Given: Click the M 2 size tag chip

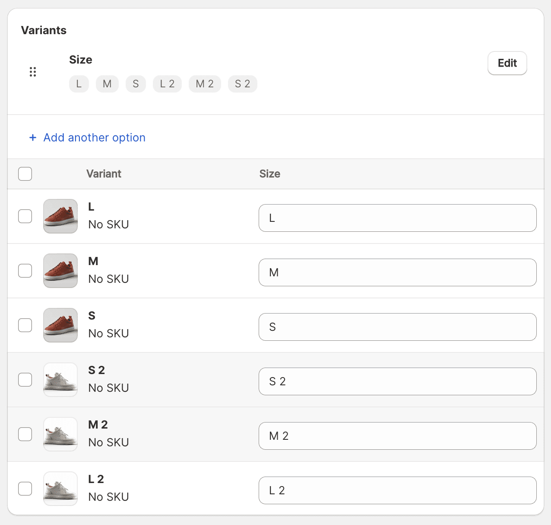Looking at the screenshot, I should (205, 84).
